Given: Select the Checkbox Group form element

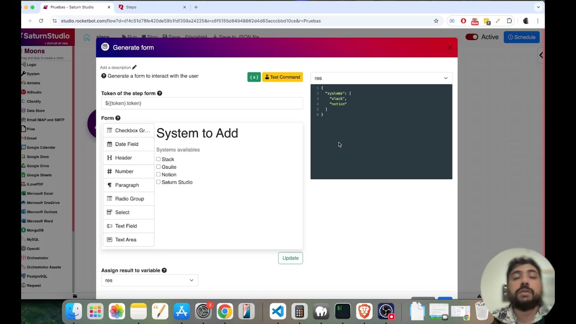Looking at the screenshot, I should tap(128, 130).
